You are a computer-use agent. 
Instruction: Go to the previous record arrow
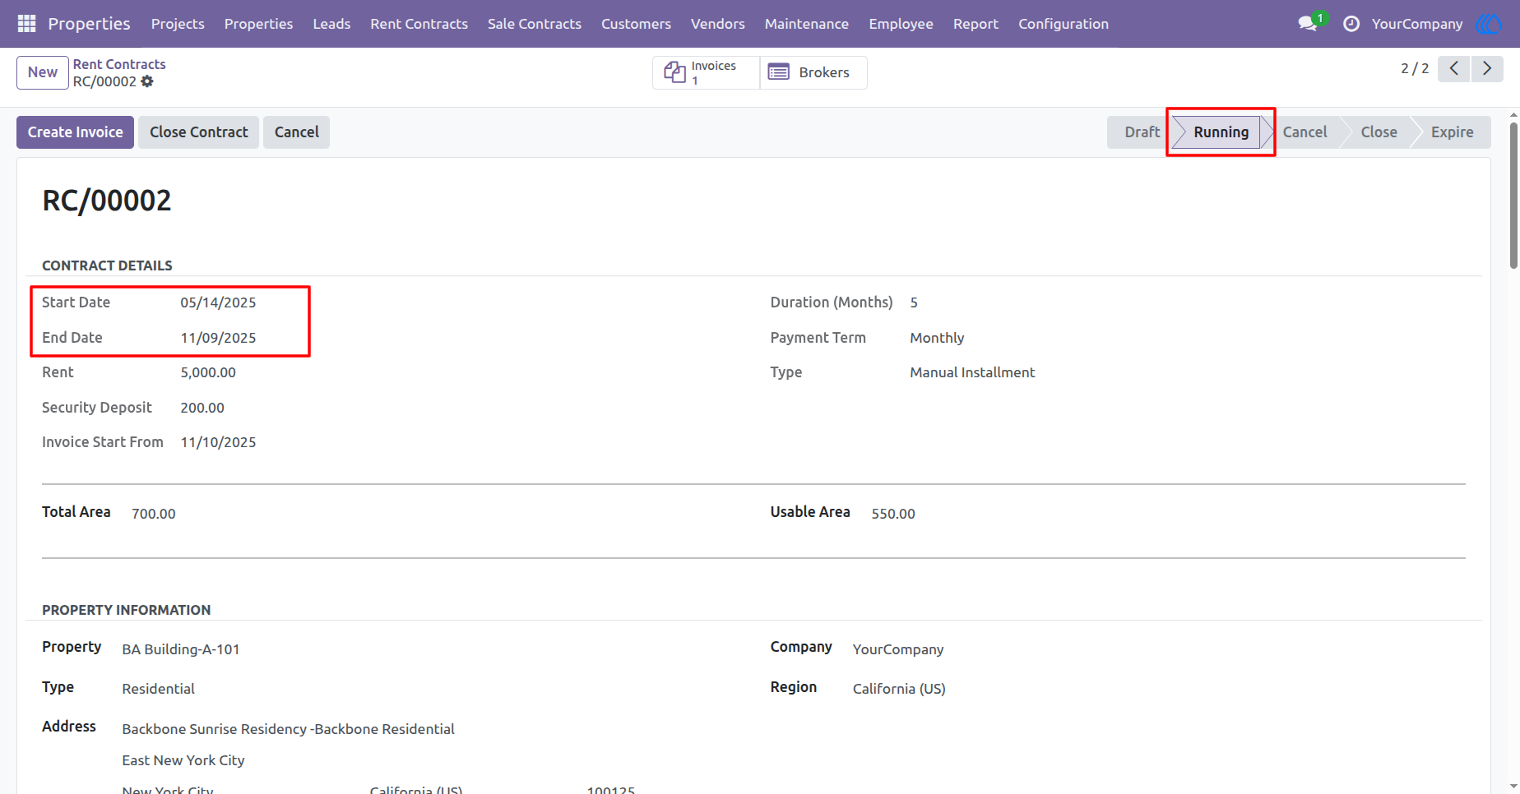click(1454, 68)
